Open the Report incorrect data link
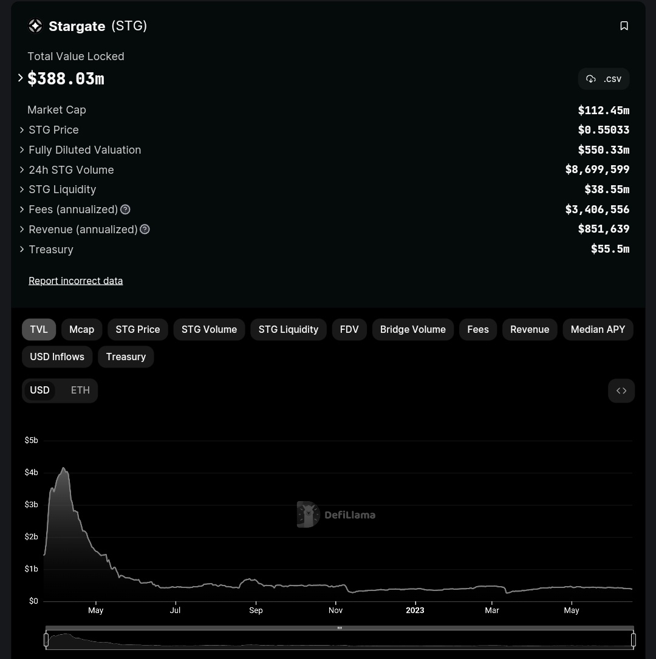 [76, 281]
